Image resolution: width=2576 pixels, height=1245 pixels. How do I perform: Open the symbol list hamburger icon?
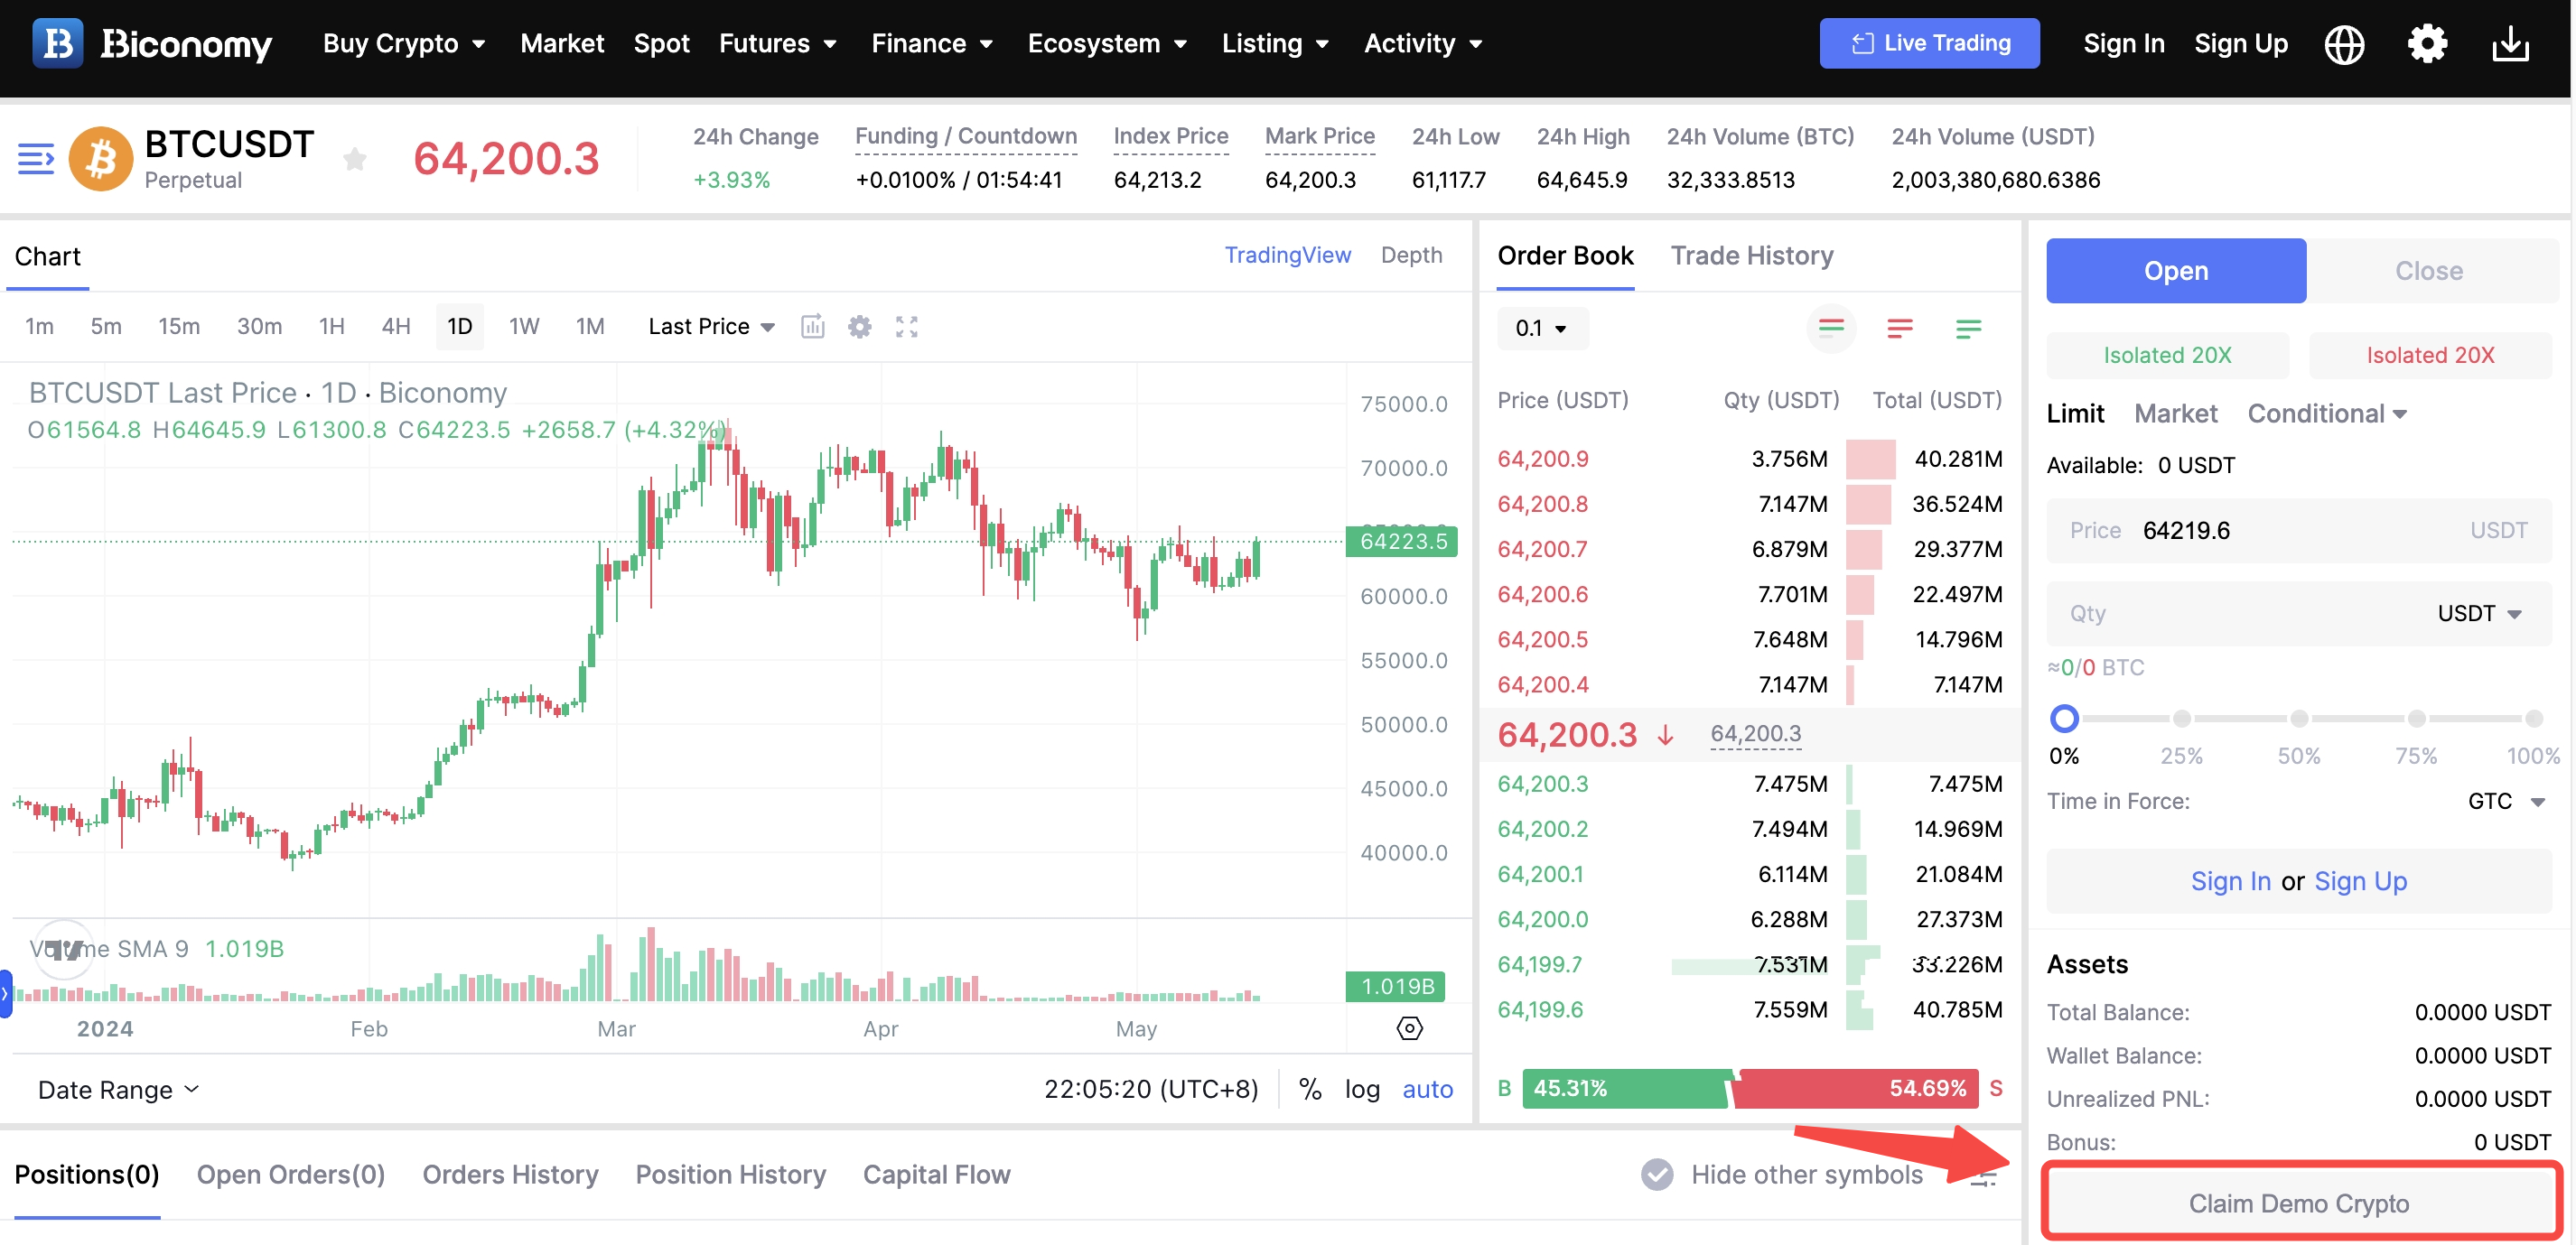click(36, 159)
